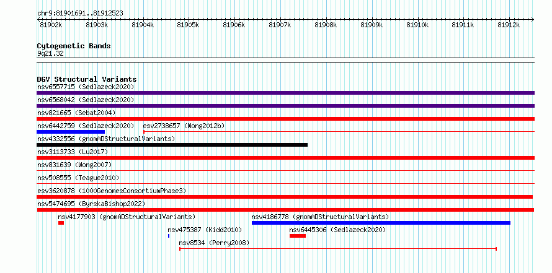Click the black bar of nsv4332556
The height and width of the screenshot is (273, 552).
pyautogui.click(x=172, y=145)
